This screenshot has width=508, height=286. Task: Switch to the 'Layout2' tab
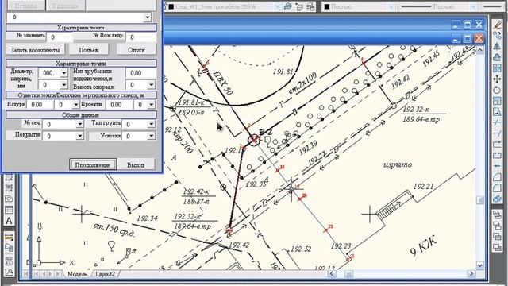pos(106,274)
